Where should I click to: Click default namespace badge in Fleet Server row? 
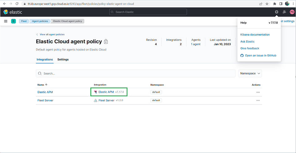[x=156, y=100]
